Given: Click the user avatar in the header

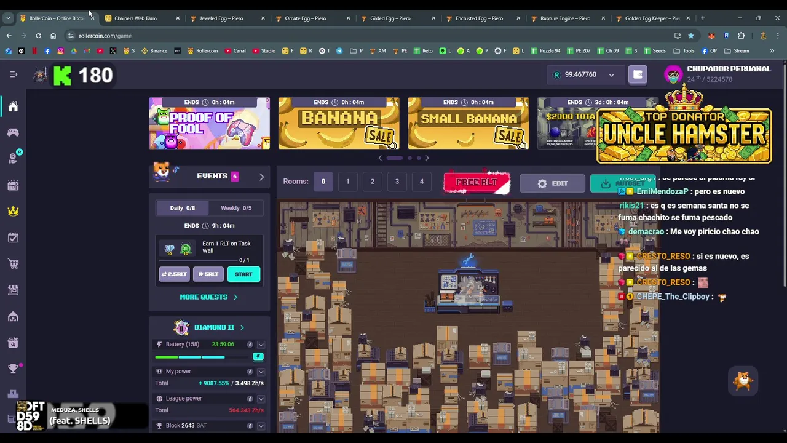Looking at the screenshot, I should [x=673, y=74].
